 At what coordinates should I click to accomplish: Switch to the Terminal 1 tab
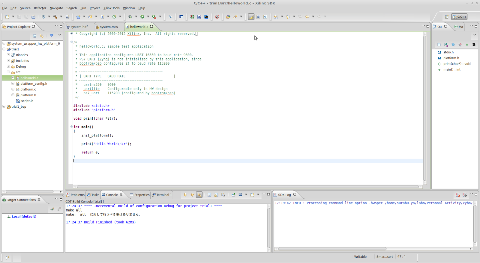[162, 195]
